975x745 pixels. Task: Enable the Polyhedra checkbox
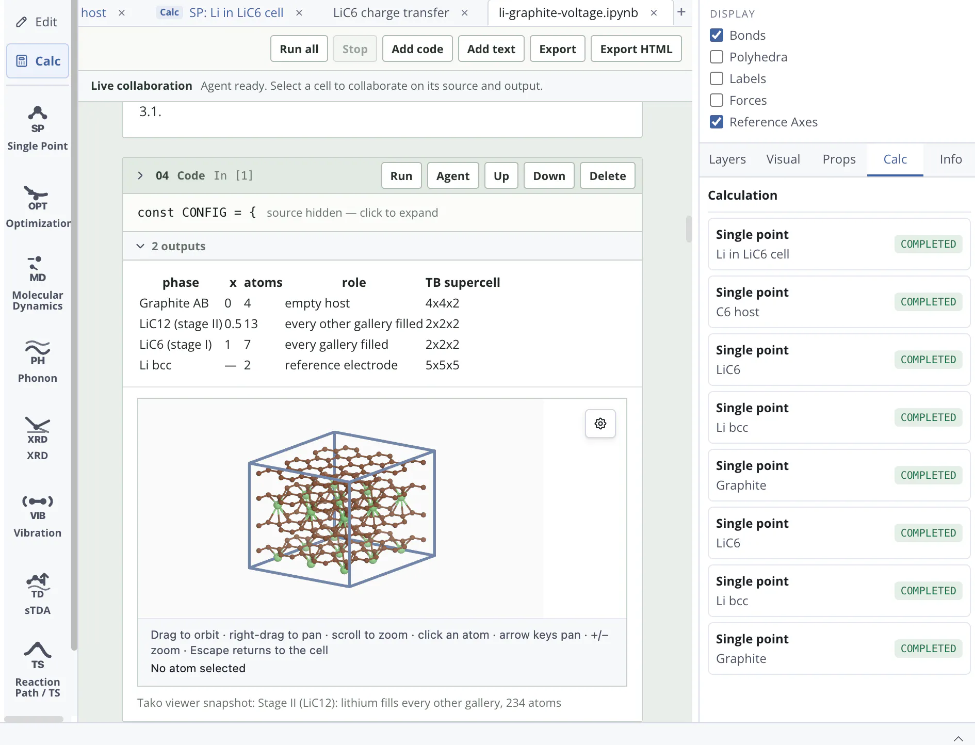717,57
